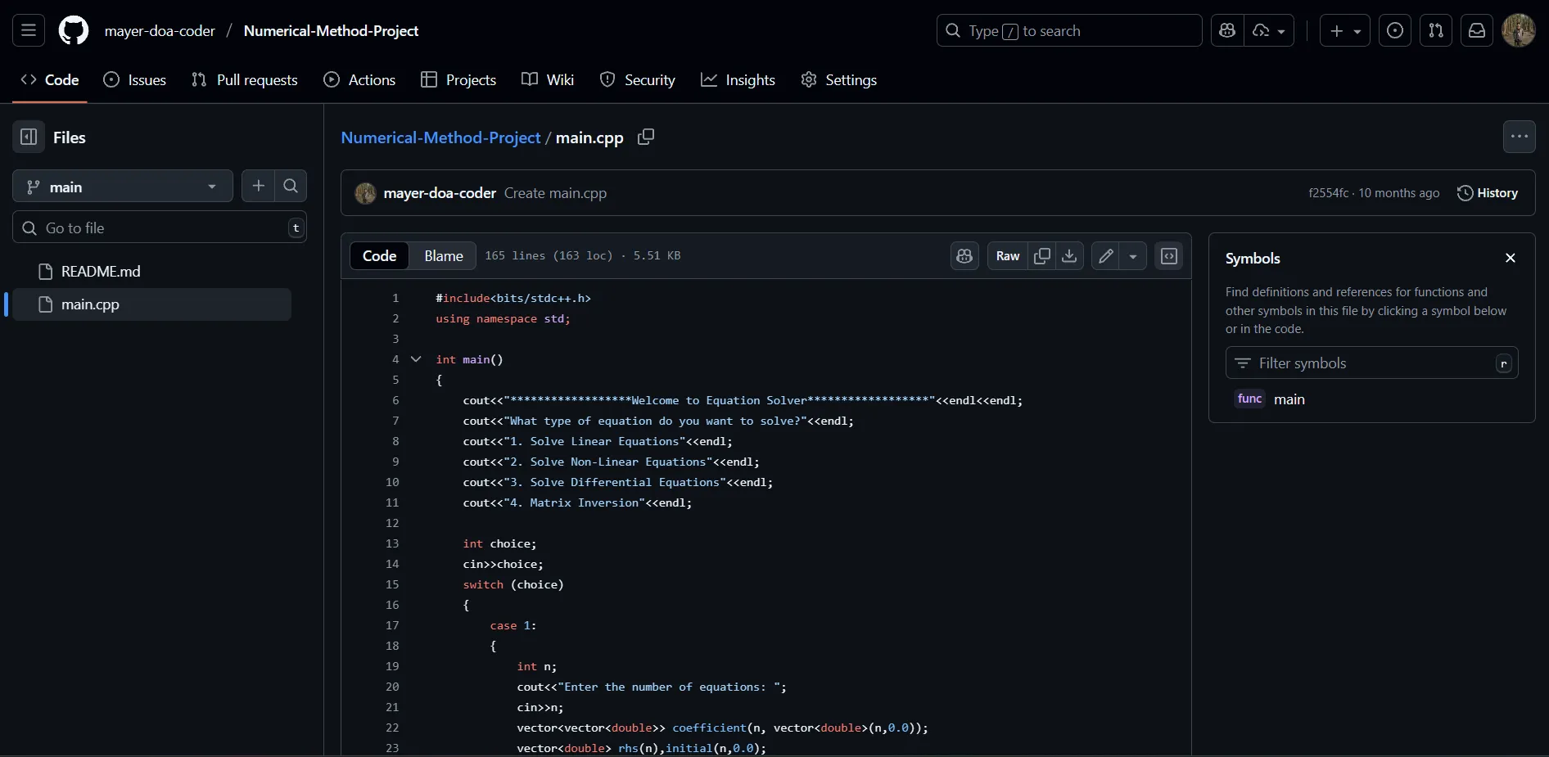Ask Copilot about this file

(x=964, y=256)
